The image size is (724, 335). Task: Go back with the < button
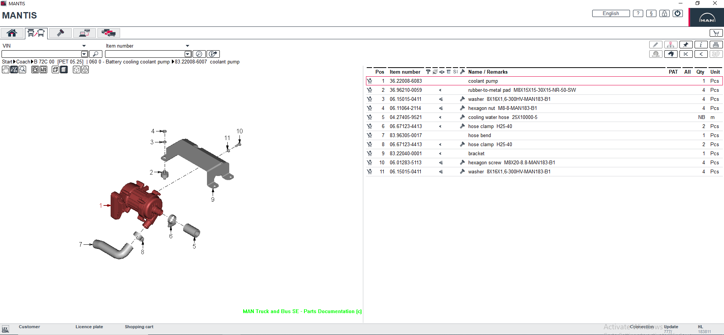(x=701, y=54)
